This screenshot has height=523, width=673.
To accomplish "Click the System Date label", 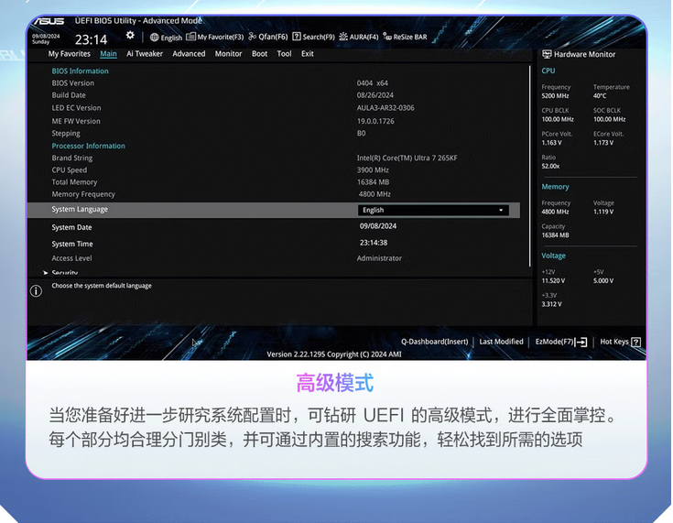I will pyautogui.click(x=71, y=227).
